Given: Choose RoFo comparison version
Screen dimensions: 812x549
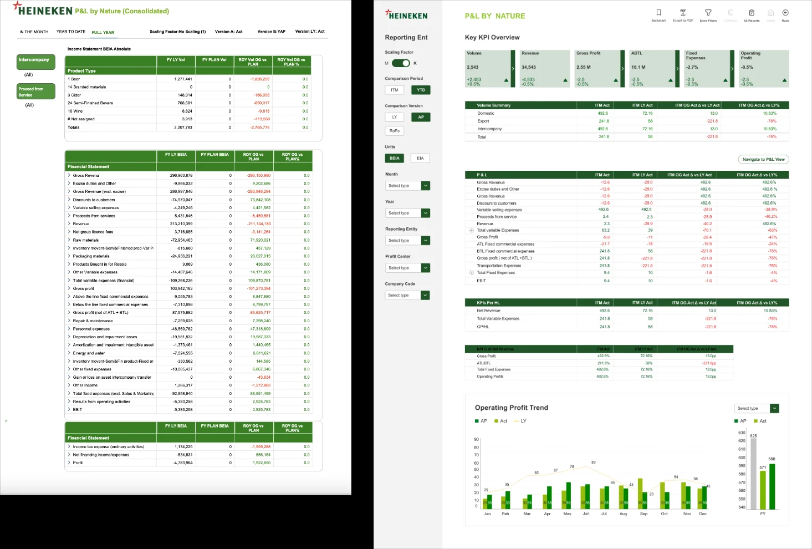Looking at the screenshot, I should click(394, 131).
